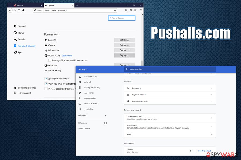Image resolution: width=241 pixels, height=160 pixels.
Task: Click the Firefox back arrow button
Action: (10, 10)
